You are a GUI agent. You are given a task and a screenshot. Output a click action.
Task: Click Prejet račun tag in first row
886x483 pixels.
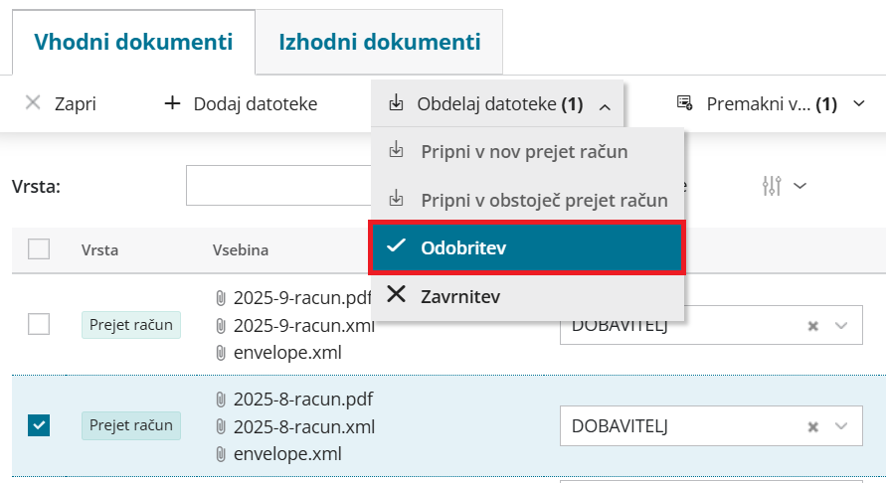131,324
